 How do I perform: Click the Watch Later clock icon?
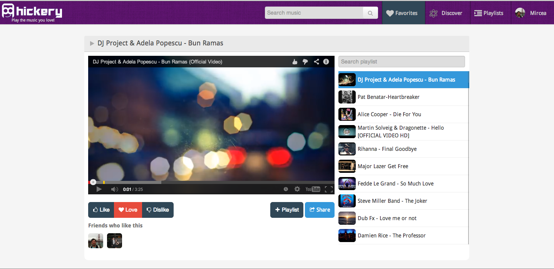coord(286,189)
